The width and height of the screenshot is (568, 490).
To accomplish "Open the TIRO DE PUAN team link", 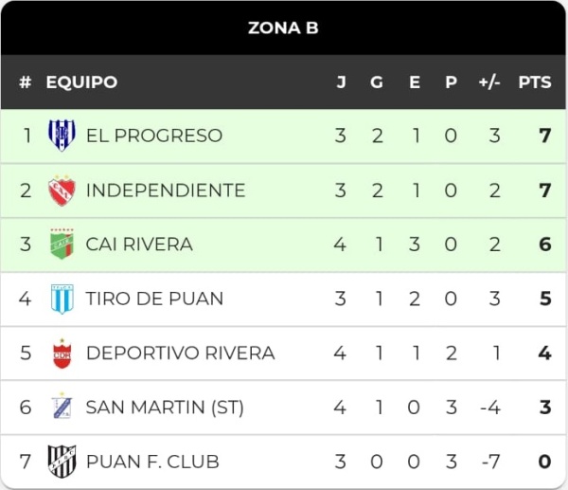I will 154,299.
